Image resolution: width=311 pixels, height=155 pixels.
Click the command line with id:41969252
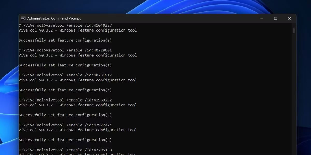[65, 100]
